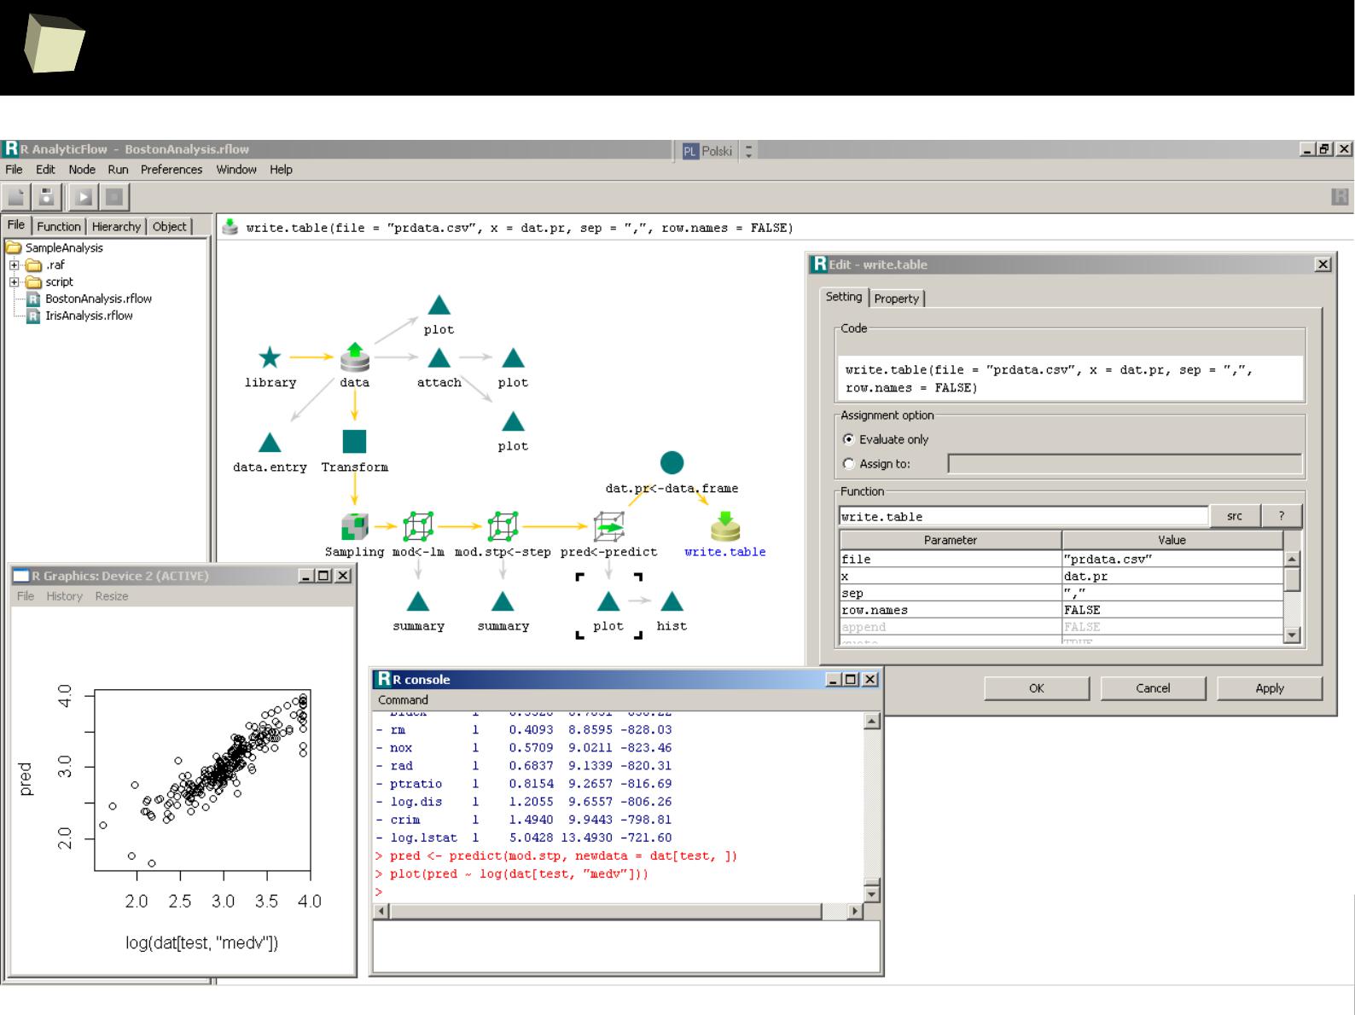This screenshot has width=1355, height=1015.
Task: Open Resize menu in R Graphics window
Action: click(112, 596)
